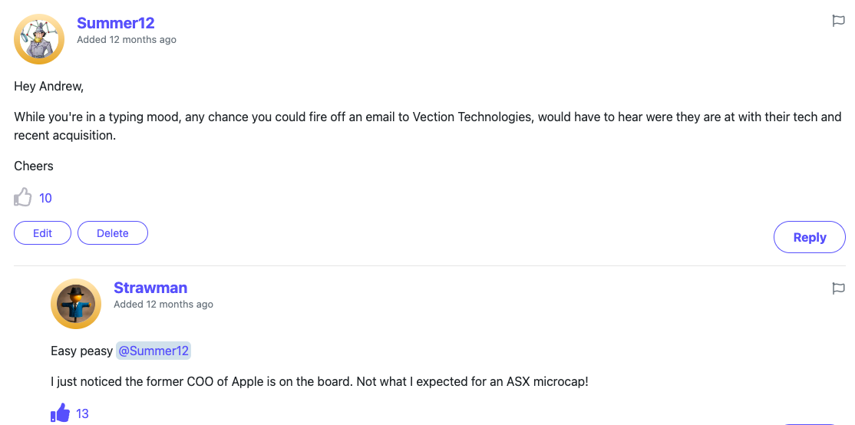
Task: Click the timestamp under Summer12's name
Action: pos(127,40)
